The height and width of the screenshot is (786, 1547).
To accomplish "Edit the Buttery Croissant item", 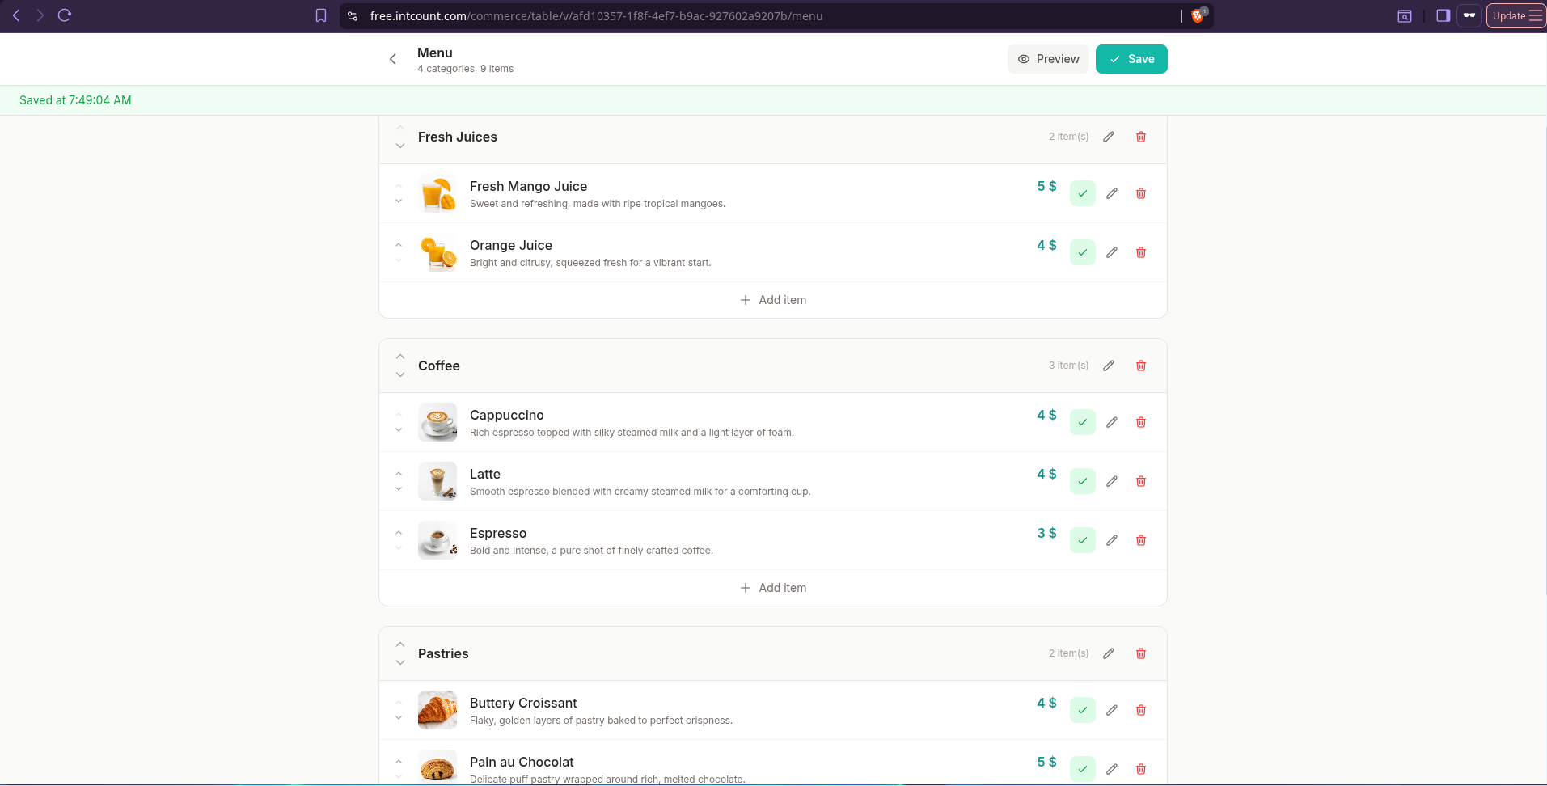I will click(1112, 710).
